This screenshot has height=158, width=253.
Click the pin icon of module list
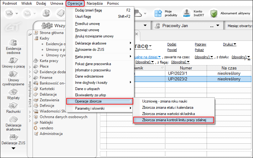point(30,34)
